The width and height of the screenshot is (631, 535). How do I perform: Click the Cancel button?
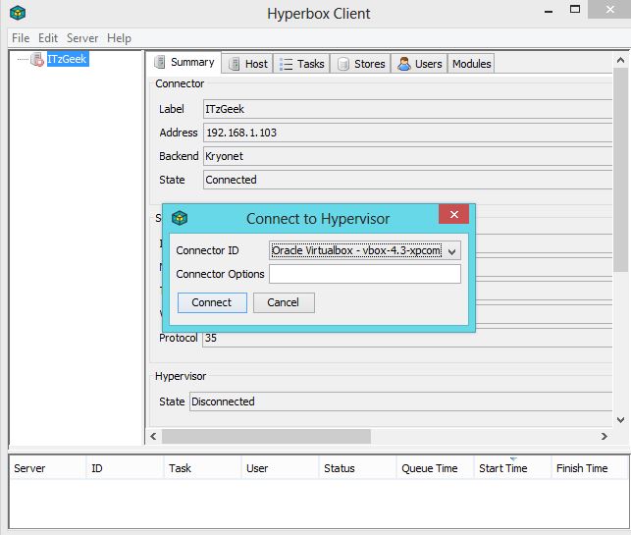coord(284,302)
